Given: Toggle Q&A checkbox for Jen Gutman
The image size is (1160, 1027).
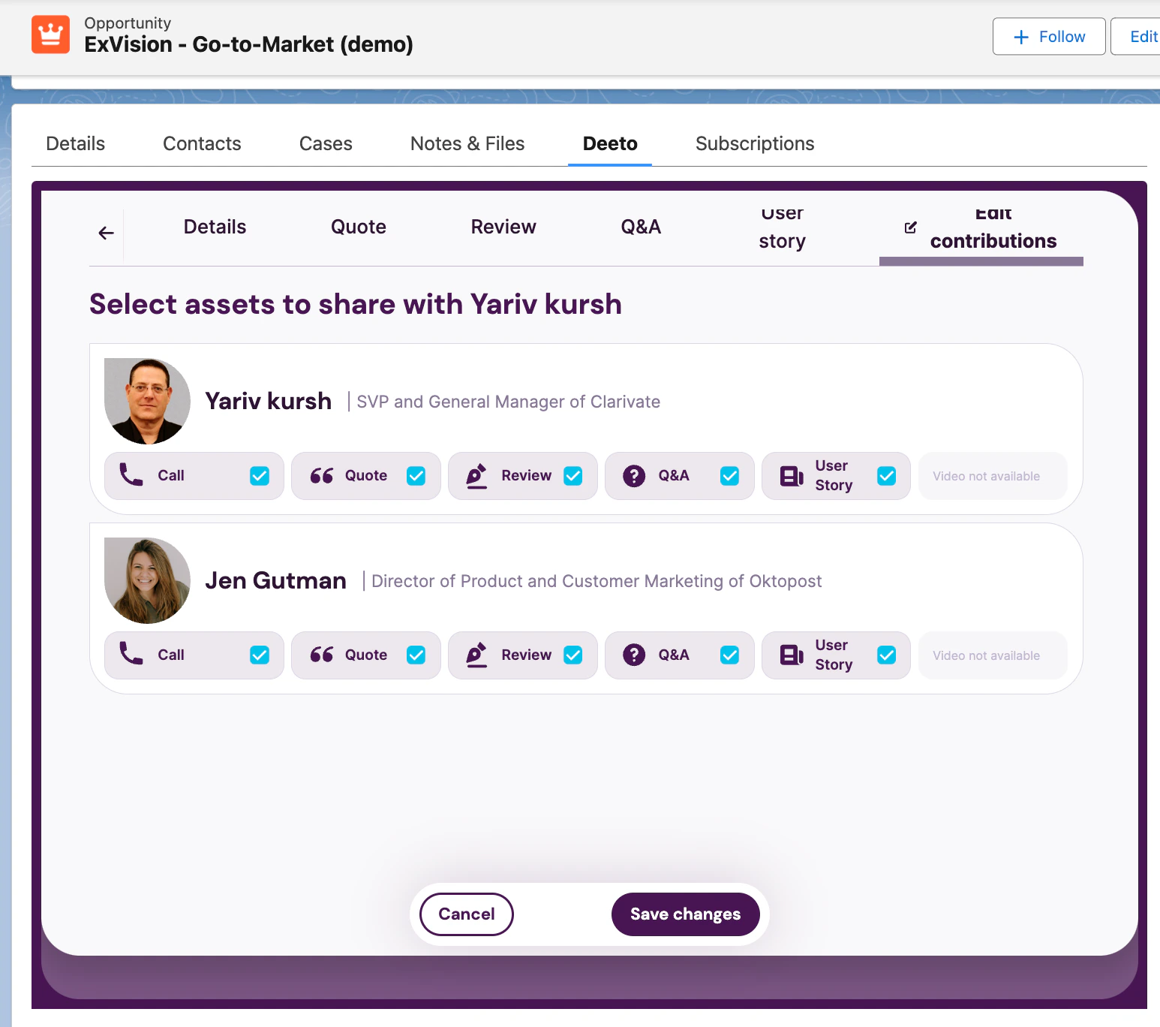Looking at the screenshot, I should pos(730,655).
